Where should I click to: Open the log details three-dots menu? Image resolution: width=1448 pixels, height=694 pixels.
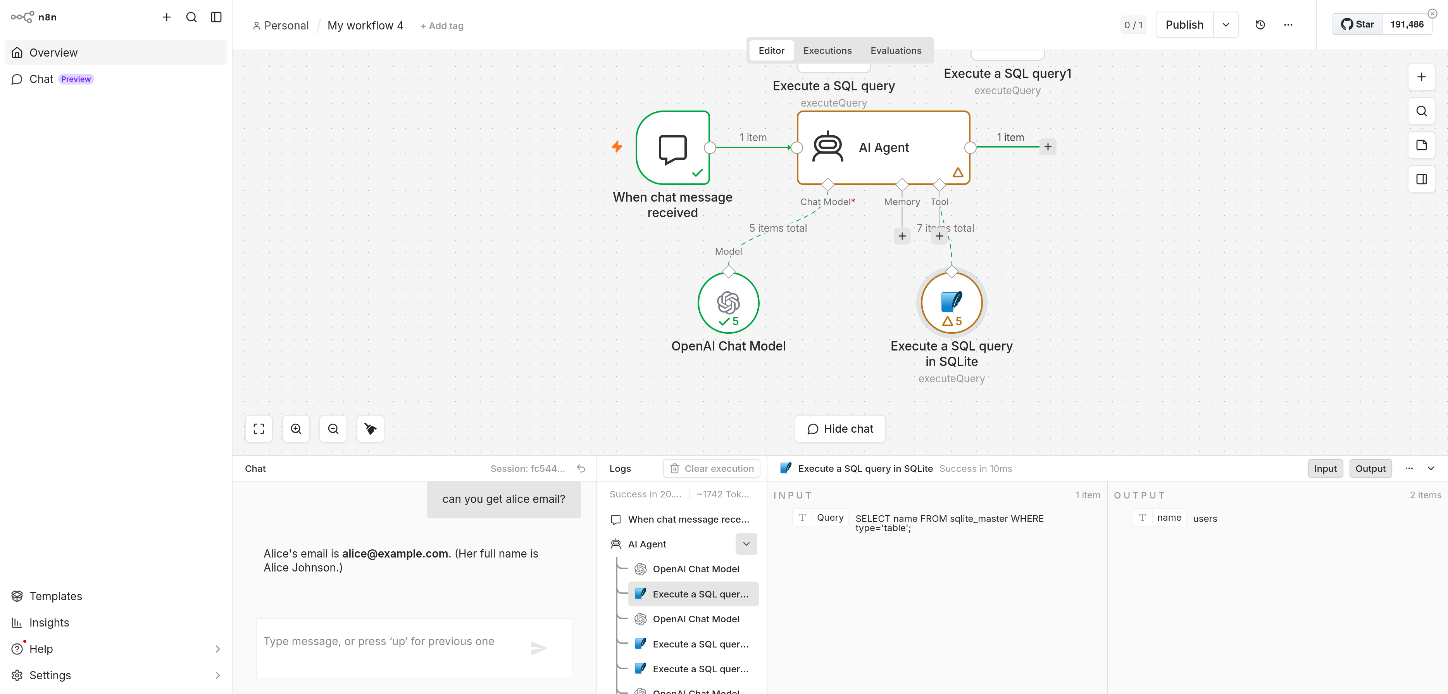click(x=1408, y=468)
